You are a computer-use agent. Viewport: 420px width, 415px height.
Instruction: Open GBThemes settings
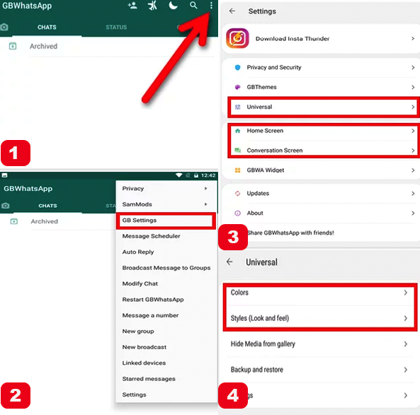(321, 87)
